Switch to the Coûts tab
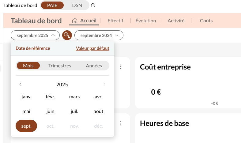Screen dimensions: 241x143 tap(206, 21)
